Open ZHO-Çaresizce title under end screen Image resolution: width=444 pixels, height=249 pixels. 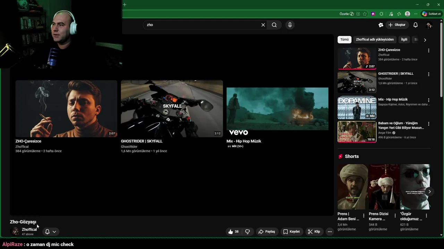28,141
